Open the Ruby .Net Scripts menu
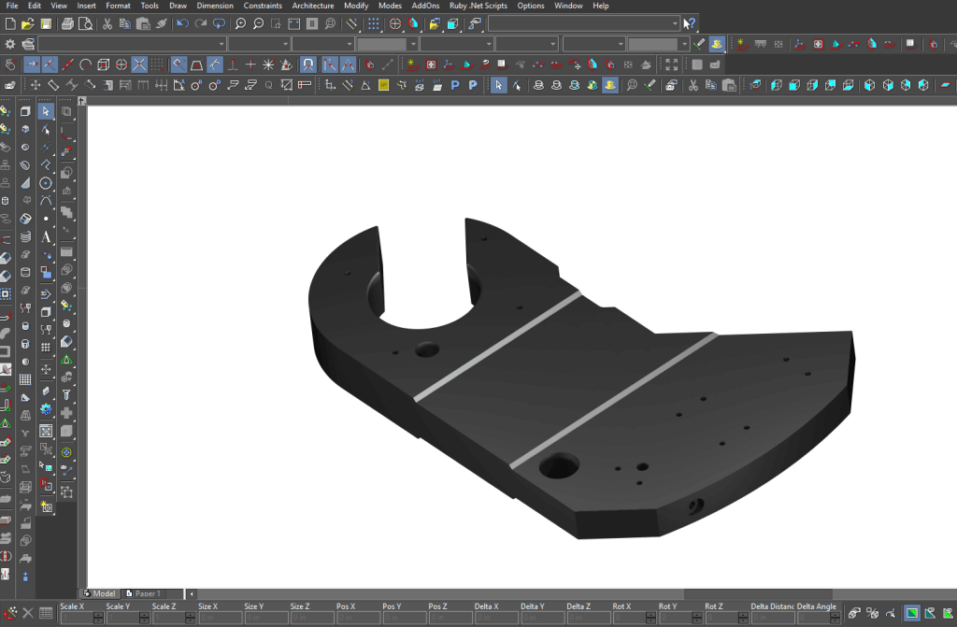The width and height of the screenshot is (957, 627). tap(478, 6)
